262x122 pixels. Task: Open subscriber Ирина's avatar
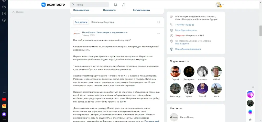tap(189, 88)
